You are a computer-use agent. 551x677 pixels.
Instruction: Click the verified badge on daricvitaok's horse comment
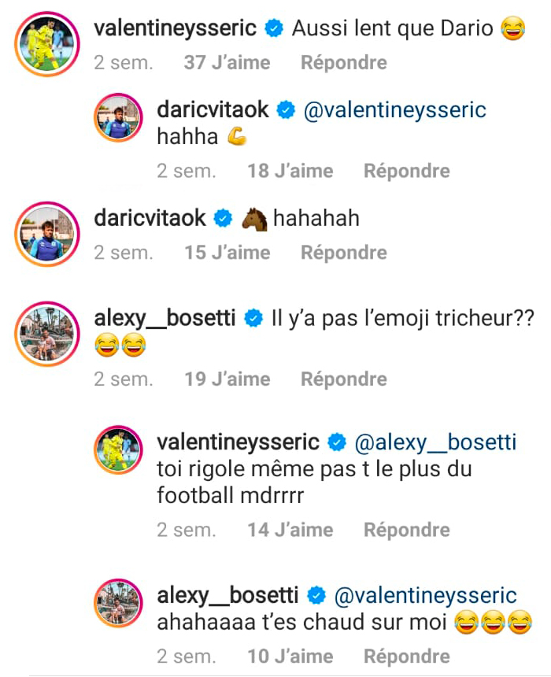click(224, 218)
